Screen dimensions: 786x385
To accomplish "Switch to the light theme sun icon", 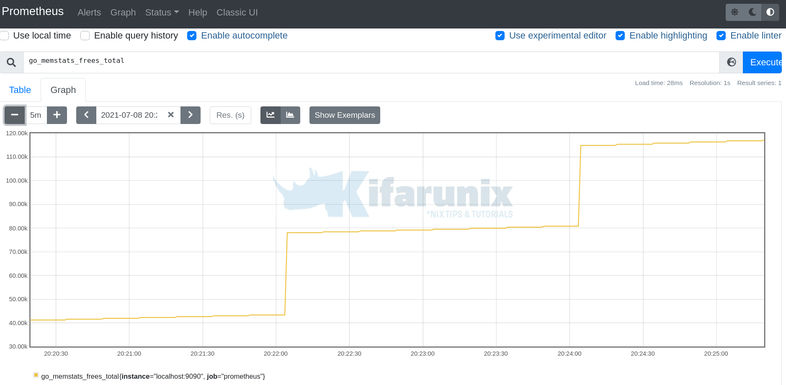I will coord(734,12).
